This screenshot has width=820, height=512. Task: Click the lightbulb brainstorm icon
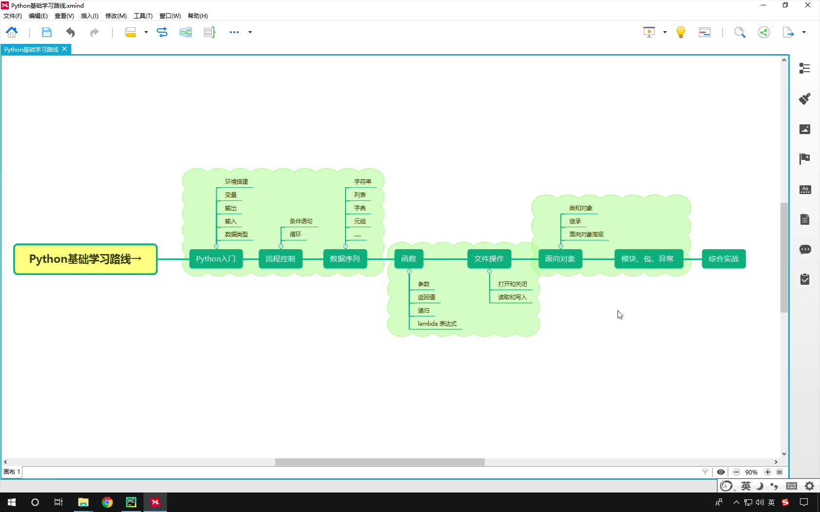point(681,32)
